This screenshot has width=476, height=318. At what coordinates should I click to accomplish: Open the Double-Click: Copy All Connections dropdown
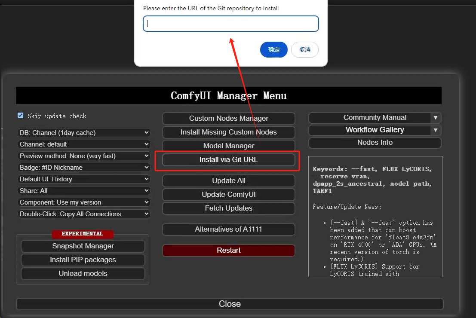[x=84, y=214]
